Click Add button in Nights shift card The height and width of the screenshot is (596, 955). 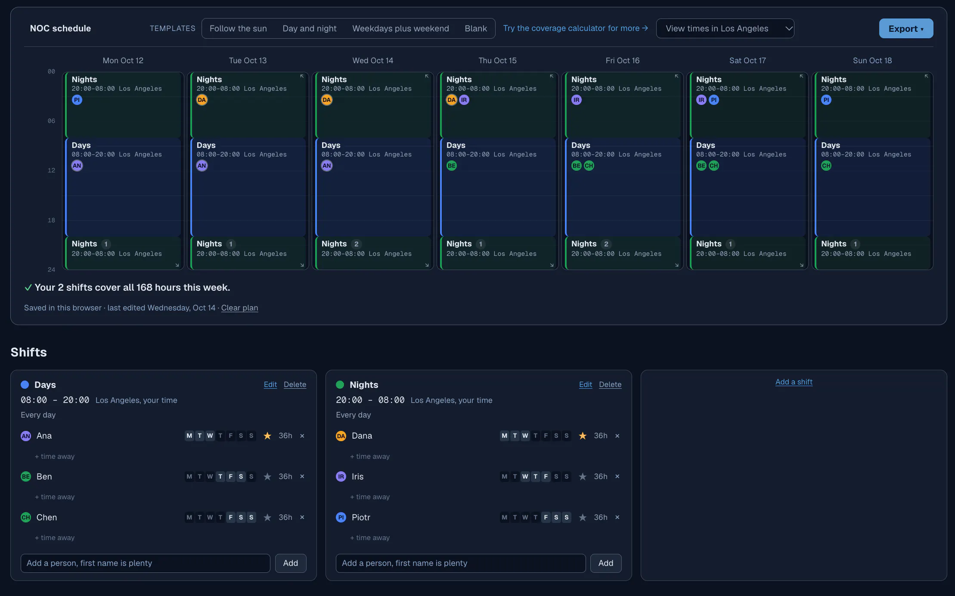(x=605, y=563)
